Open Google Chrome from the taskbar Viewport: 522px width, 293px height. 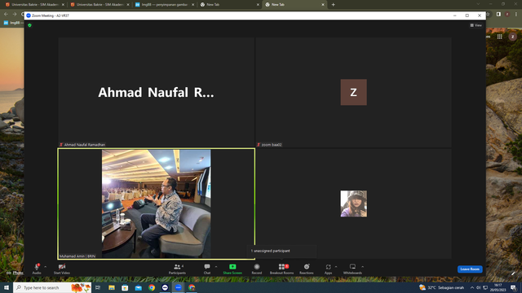152,287
